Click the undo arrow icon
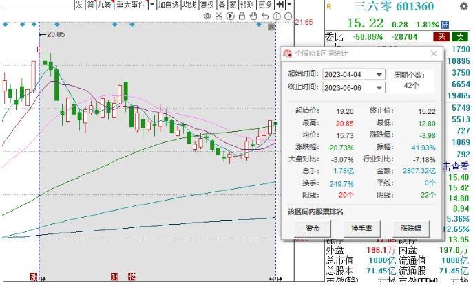Screen dimensions: 473x285 coord(264,16)
